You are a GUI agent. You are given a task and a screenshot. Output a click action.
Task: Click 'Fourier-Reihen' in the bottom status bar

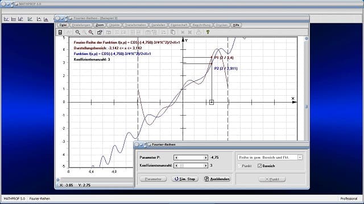(39, 198)
